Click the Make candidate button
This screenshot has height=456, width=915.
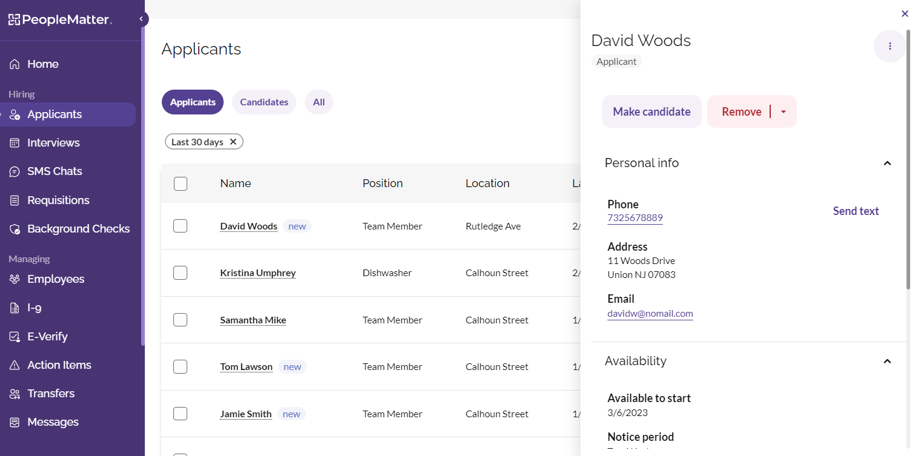click(651, 112)
